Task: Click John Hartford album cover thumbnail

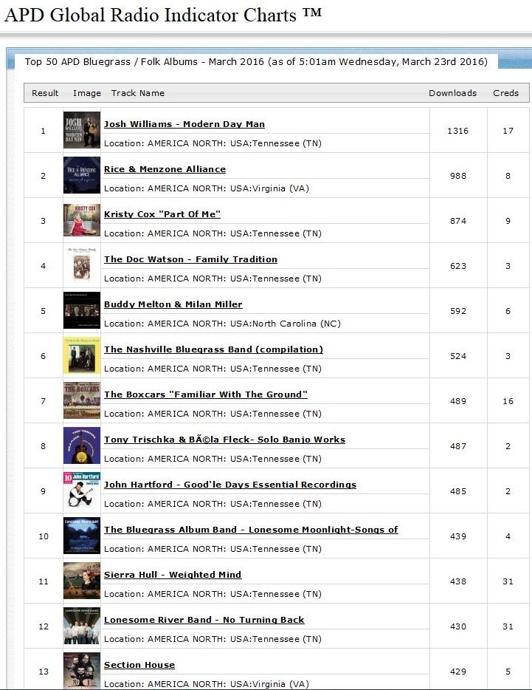Action: coord(82,491)
